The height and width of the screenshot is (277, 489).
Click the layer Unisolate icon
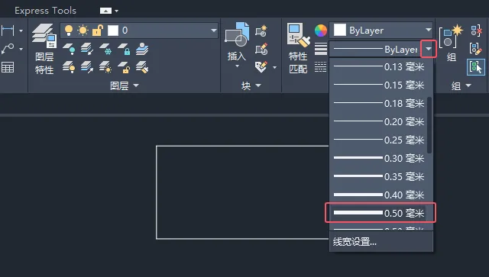(x=87, y=67)
